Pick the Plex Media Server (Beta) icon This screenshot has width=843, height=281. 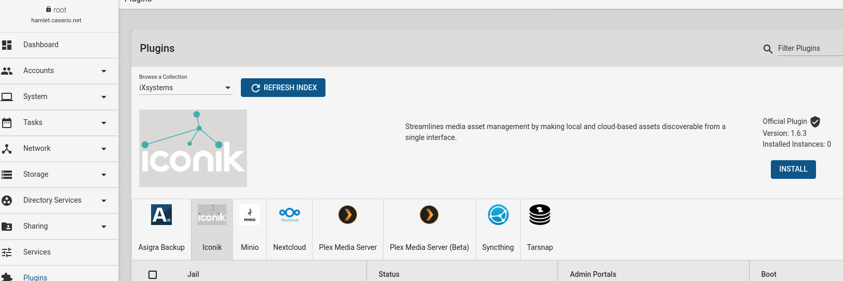click(429, 215)
